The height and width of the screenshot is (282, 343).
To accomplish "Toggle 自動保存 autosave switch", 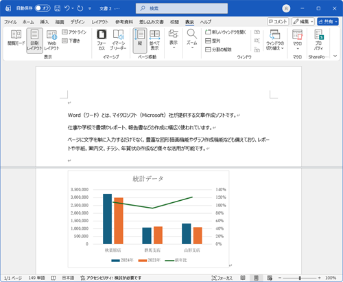I will coord(43,8).
